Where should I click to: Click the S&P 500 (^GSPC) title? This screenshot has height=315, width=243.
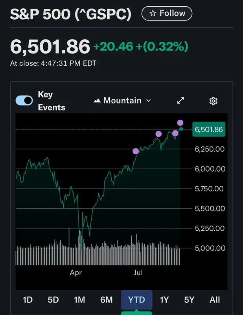pyautogui.click(x=70, y=14)
